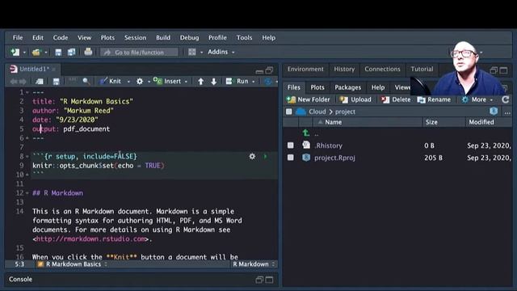Click the rmarkdown.rstudio.com link
Screen dimensions: 517x291
pos(90,239)
